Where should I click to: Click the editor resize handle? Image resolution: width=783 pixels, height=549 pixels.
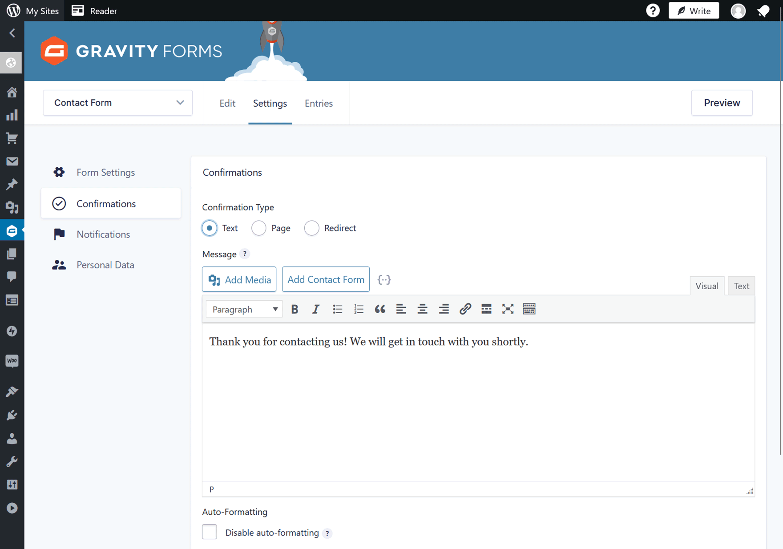[750, 491]
